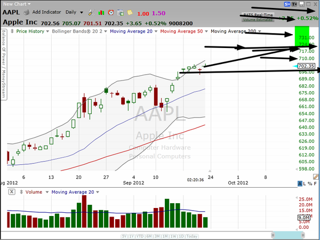
Task: Open the Daily timeframe dropdown
Action: (x=74, y=12)
